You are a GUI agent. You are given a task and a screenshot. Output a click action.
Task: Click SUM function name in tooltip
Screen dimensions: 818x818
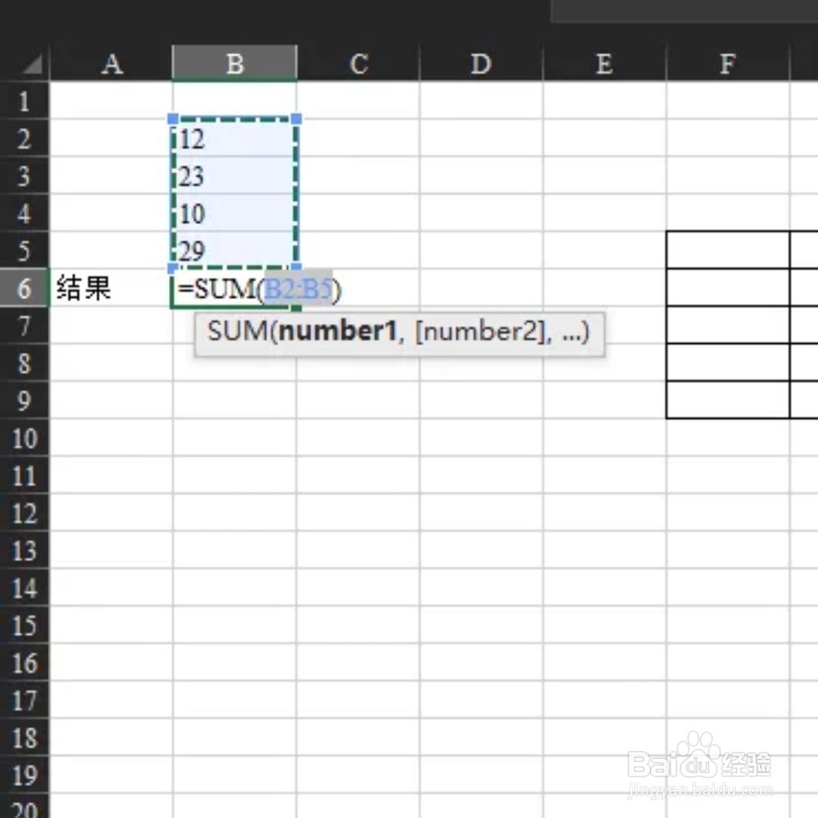point(237,331)
